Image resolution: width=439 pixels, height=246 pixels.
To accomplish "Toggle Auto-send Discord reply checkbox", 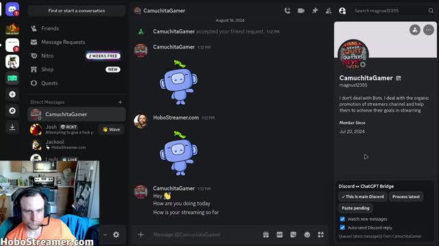I will click(342, 228).
